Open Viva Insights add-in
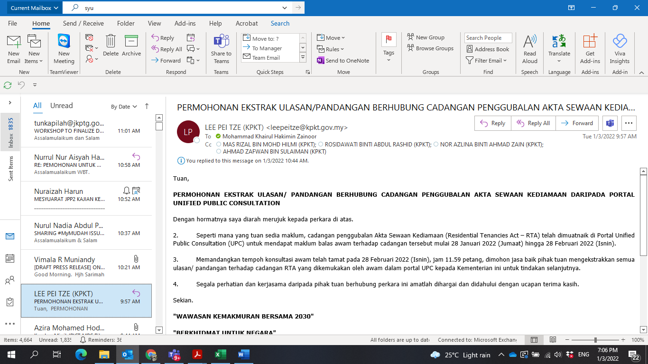 (620, 49)
